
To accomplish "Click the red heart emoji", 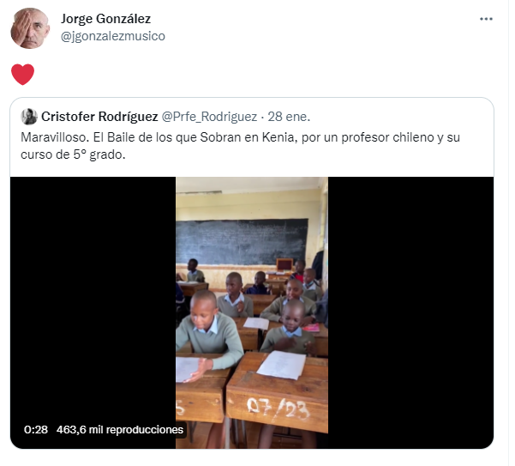I will click(22, 75).
